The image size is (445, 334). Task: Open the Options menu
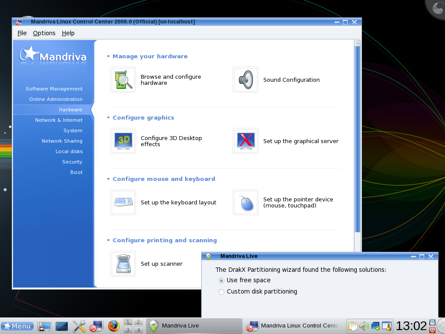point(44,33)
